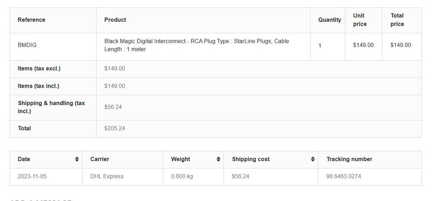Screen dimensions: 435x201
Task: Sort by Weight using sort arrows
Action: (219, 159)
